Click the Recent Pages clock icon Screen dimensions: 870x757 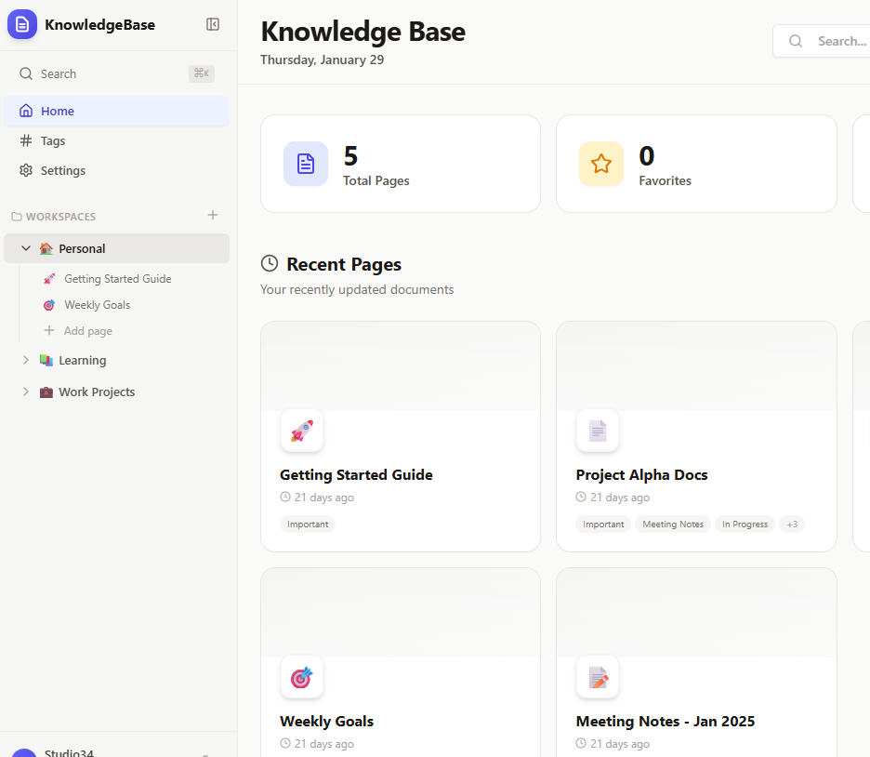270,263
